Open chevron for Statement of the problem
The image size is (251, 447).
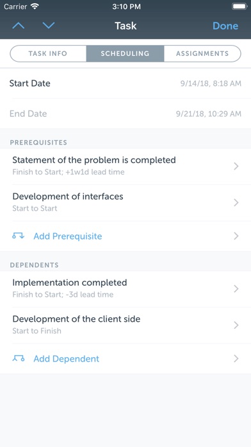[236, 166]
